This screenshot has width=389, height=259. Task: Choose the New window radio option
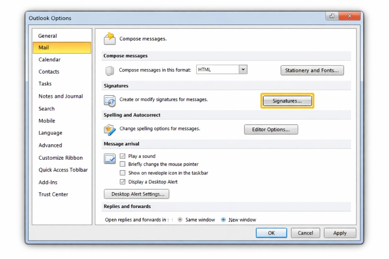223,220
